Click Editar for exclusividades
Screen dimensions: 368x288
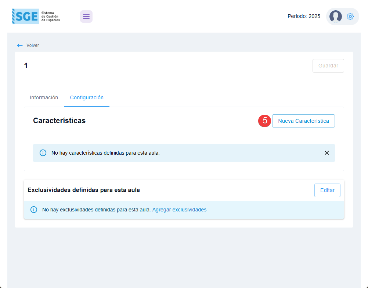pyautogui.click(x=327, y=191)
